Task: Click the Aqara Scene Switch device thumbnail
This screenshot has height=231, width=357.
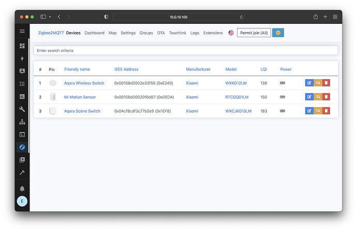Action: [52, 111]
